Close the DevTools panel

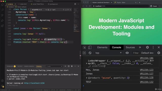pyautogui.click(x=159, y=47)
